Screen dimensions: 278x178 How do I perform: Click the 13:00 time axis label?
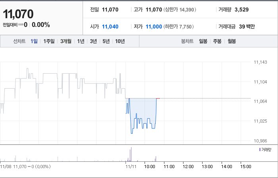tap(207, 167)
